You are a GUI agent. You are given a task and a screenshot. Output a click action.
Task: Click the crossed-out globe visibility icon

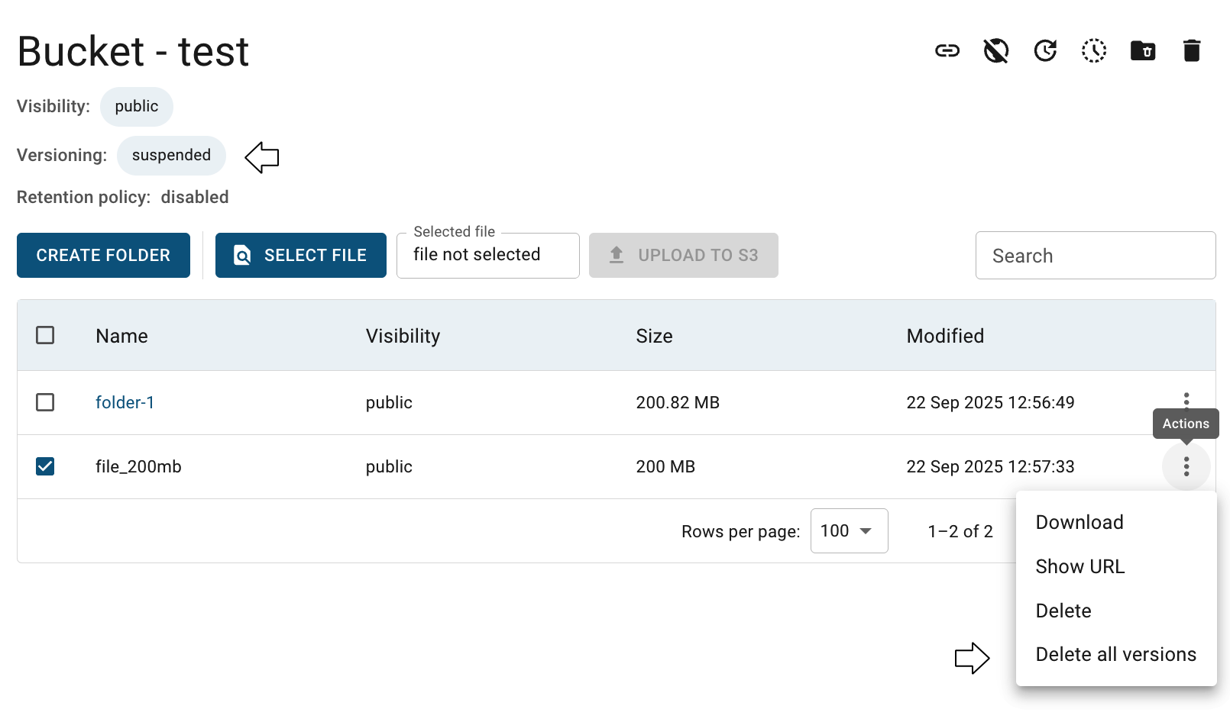pyautogui.click(x=996, y=51)
